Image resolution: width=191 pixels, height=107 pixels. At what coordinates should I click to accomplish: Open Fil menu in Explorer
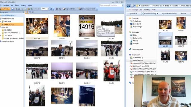[130, 10]
